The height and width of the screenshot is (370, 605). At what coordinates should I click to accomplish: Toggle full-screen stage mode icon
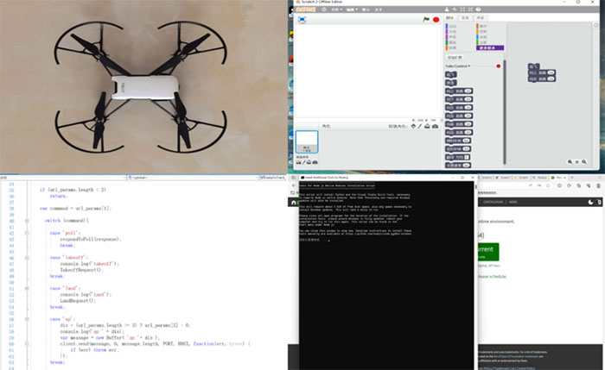302,19
